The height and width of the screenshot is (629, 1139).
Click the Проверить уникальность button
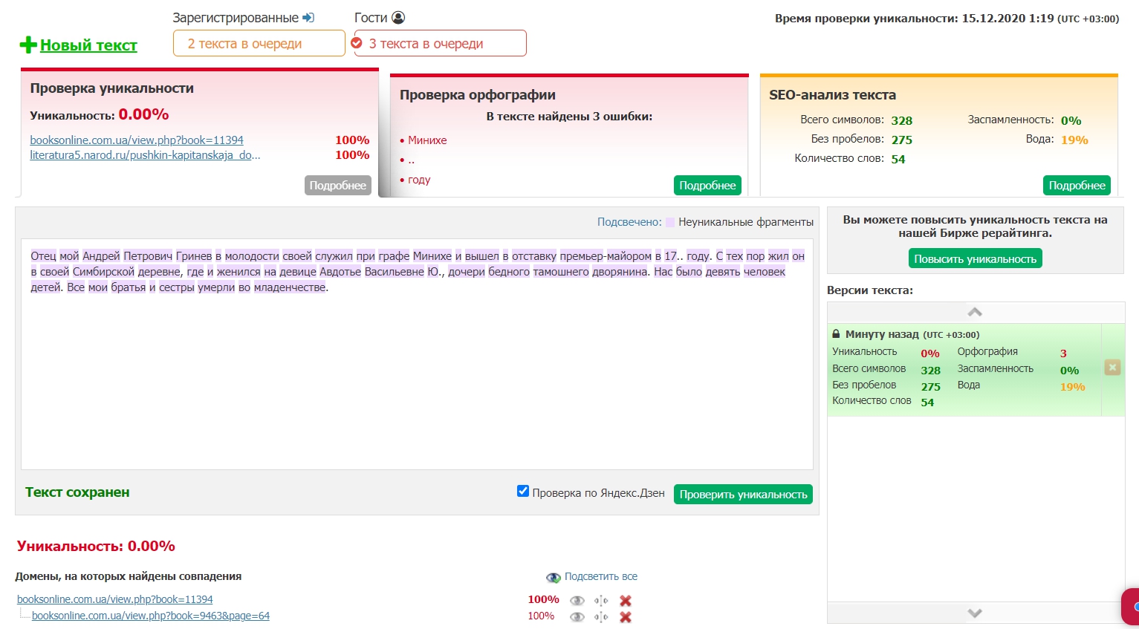(743, 495)
